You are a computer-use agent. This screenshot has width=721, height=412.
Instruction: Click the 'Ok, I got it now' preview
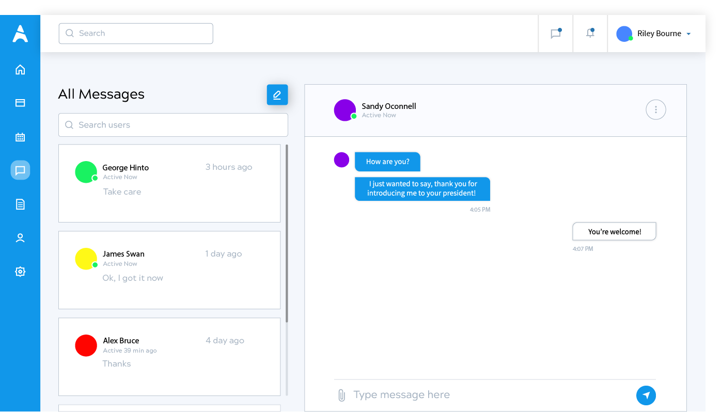(133, 278)
